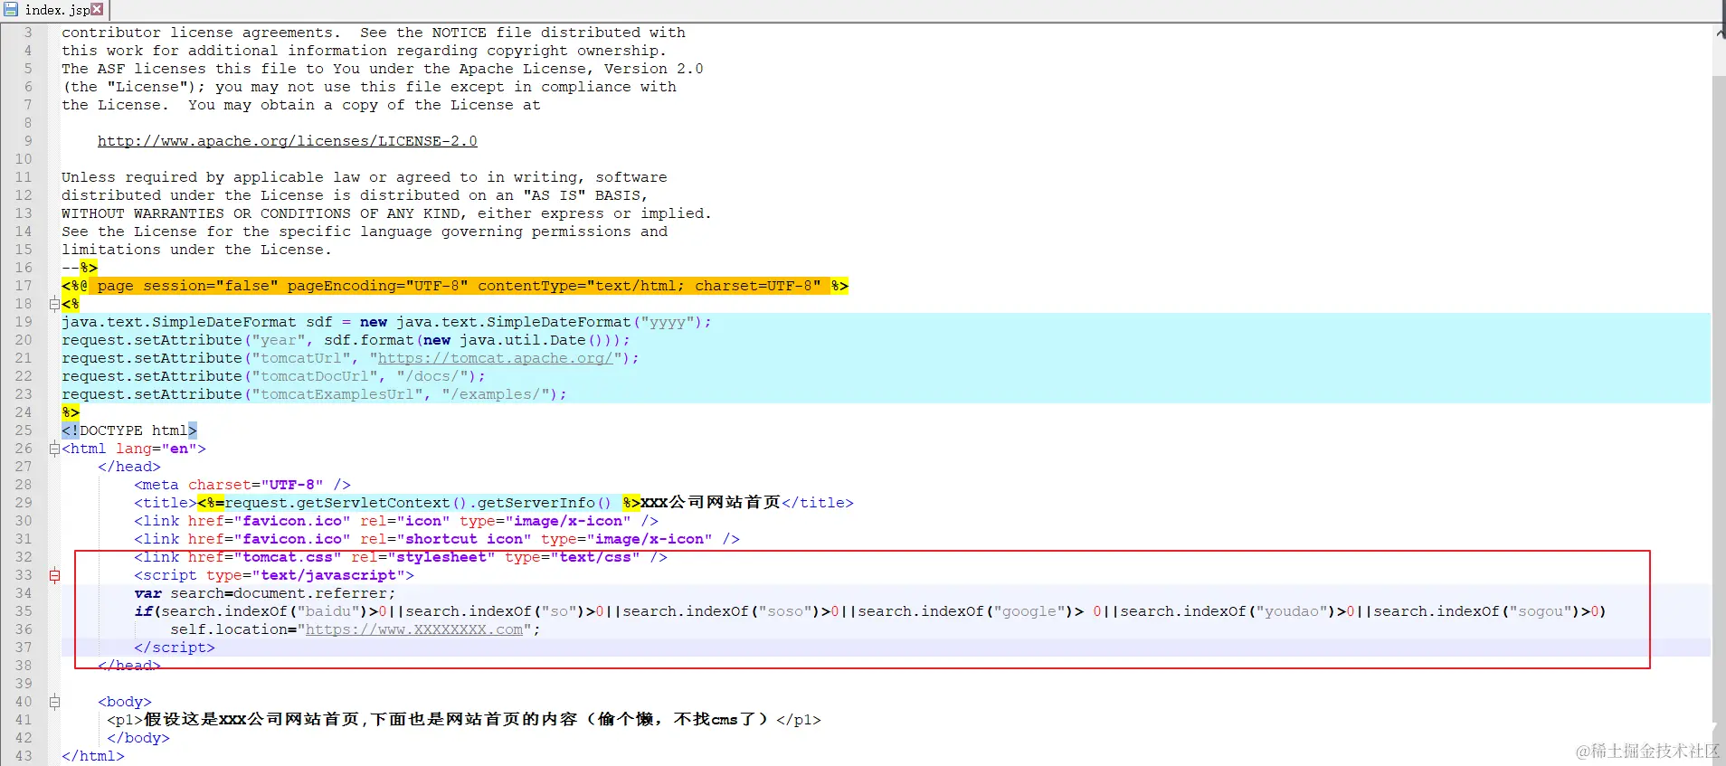Click the "tomcatExamplesUrl" string

(337, 394)
